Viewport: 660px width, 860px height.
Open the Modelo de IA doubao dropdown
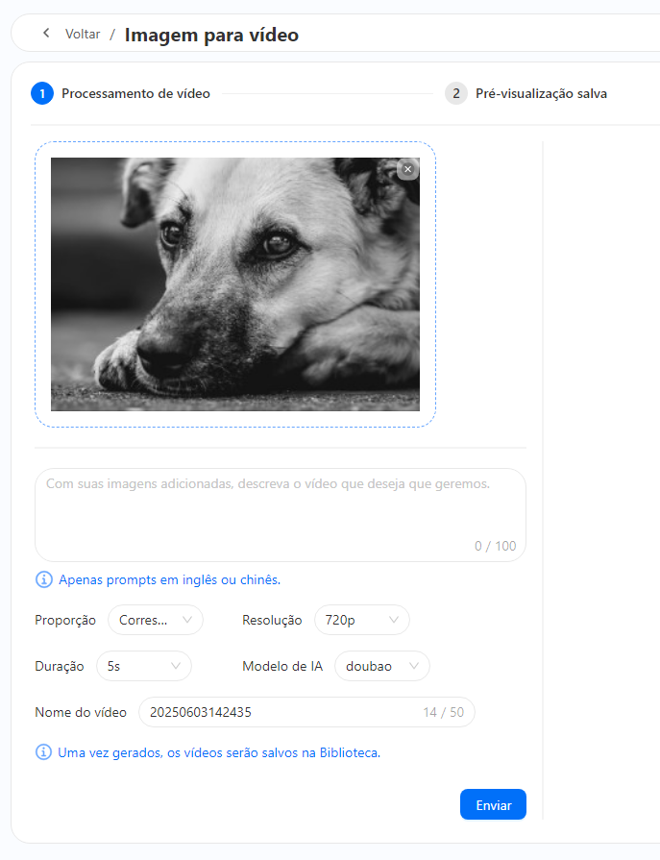click(382, 666)
